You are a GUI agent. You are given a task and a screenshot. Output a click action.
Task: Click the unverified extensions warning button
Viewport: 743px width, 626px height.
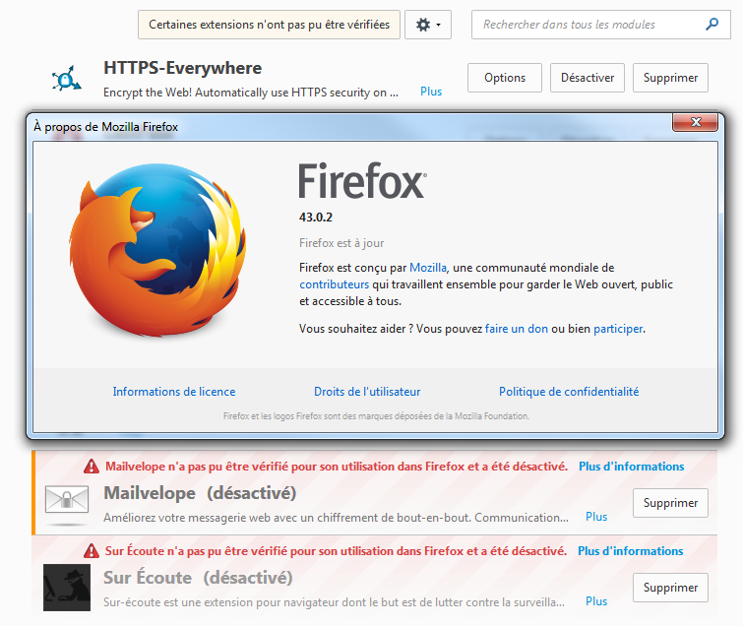click(269, 25)
